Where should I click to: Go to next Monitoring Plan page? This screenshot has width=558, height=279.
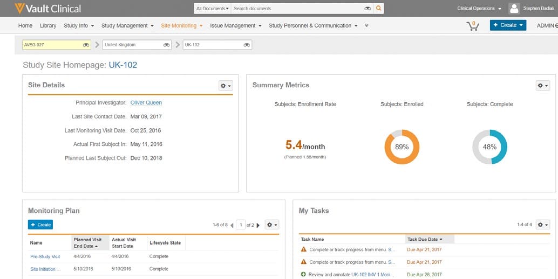pos(258,225)
